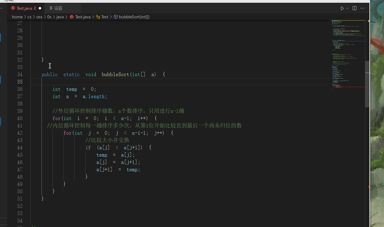This screenshot has width=384, height=227.
Task: Run the Java file with the play button
Action: 342,8
